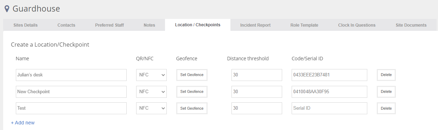Click the Test name input field
The height and width of the screenshot is (130, 438).
click(x=71, y=108)
